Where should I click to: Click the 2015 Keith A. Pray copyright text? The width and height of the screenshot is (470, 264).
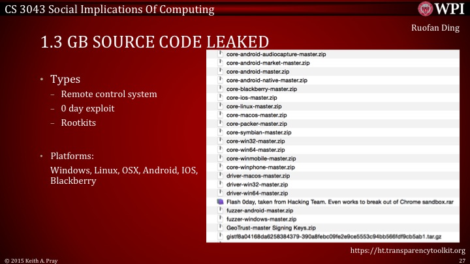point(31,261)
